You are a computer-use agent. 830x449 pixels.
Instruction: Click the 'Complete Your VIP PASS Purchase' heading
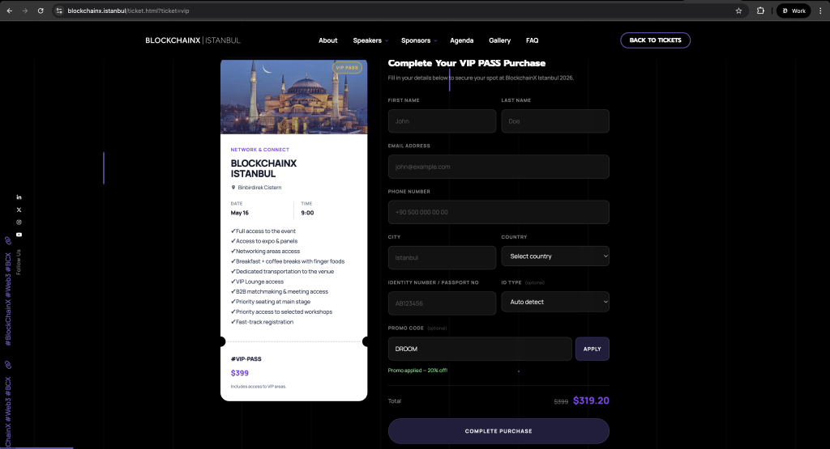pyautogui.click(x=466, y=63)
